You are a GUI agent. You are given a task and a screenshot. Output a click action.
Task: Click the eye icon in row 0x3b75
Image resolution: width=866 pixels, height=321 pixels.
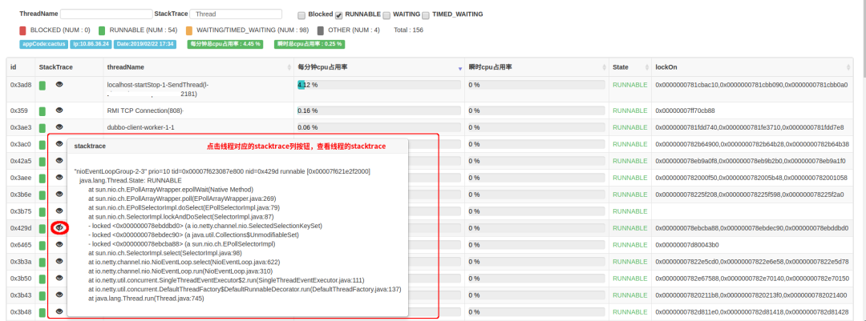click(x=59, y=211)
